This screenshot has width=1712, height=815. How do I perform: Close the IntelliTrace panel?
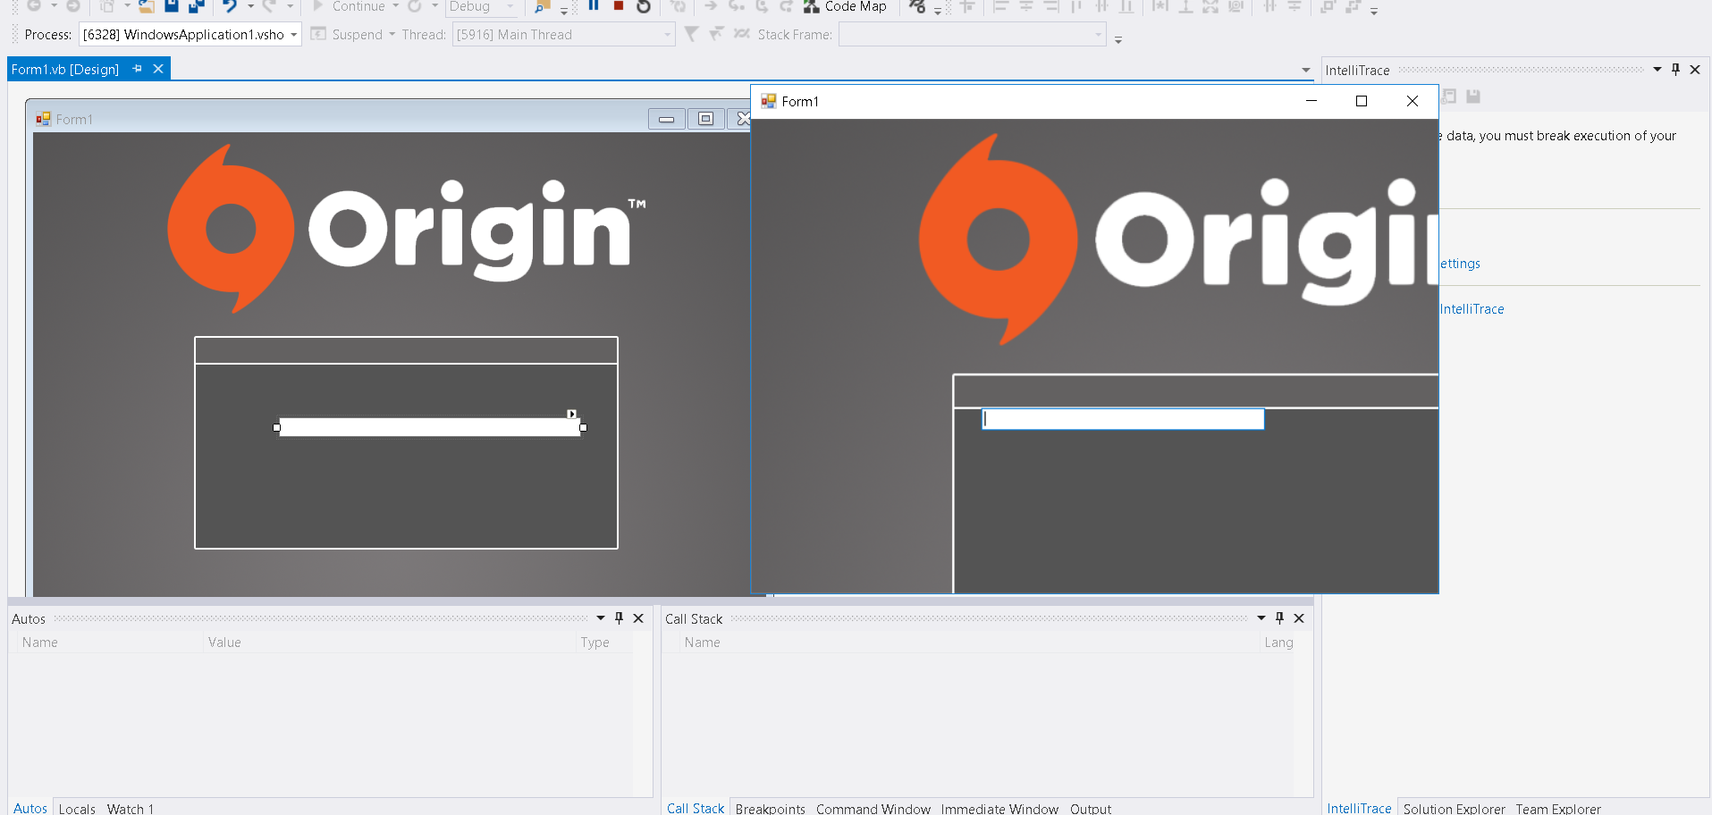1695,70
